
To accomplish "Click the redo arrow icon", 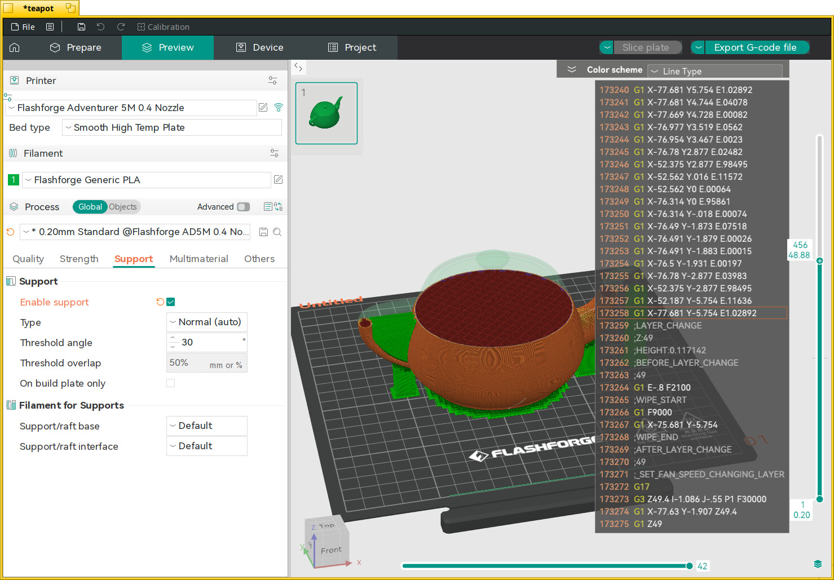I will pyautogui.click(x=121, y=26).
